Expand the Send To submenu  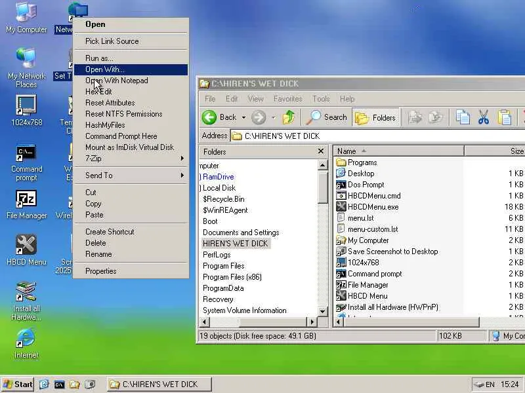[131, 176]
